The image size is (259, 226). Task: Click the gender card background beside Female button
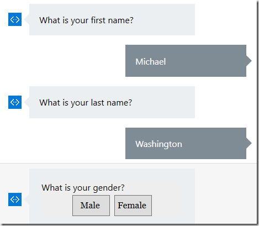[x=167, y=206]
